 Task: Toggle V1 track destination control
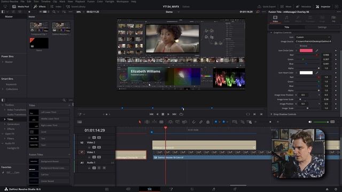point(82,152)
